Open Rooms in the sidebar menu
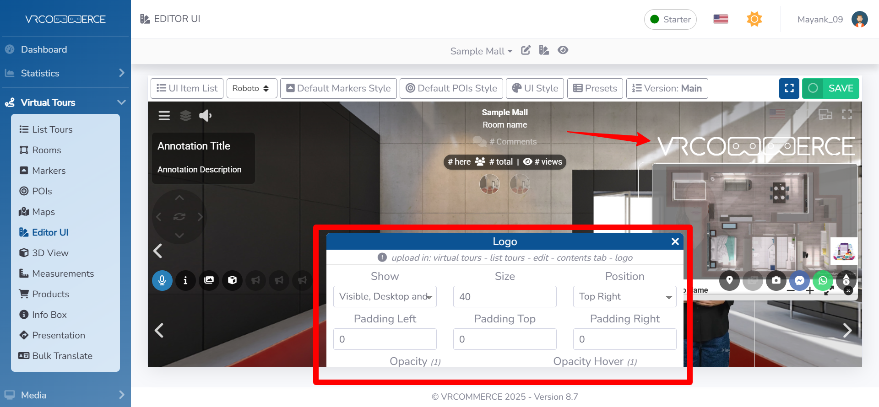This screenshot has height=407, width=879. pos(46,150)
